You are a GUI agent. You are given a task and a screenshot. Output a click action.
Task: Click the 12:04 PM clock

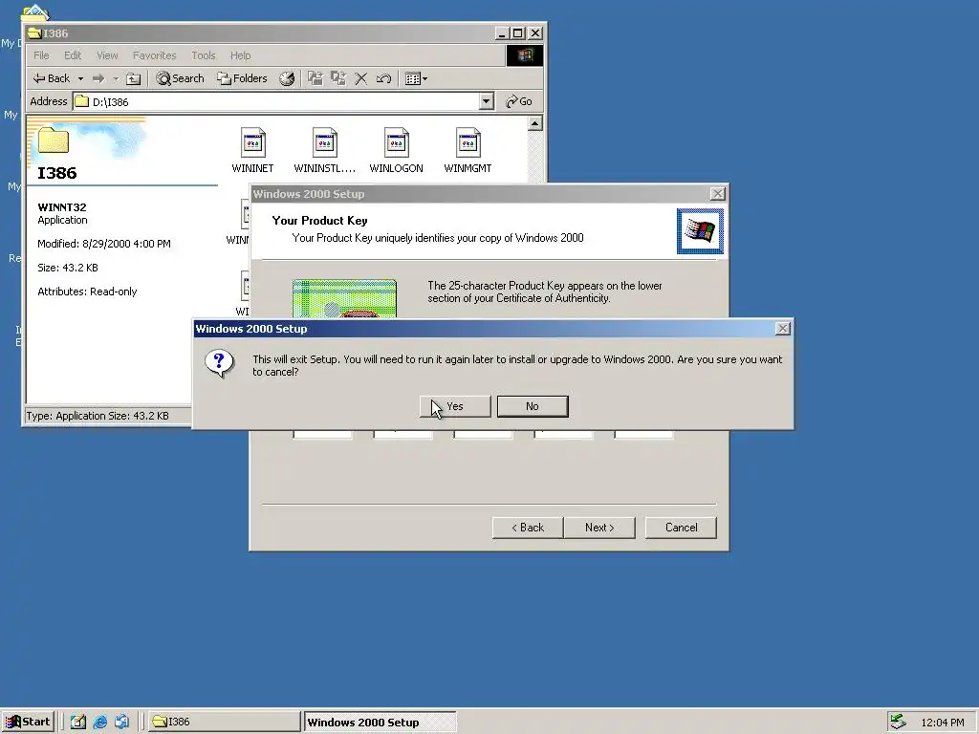942,723
